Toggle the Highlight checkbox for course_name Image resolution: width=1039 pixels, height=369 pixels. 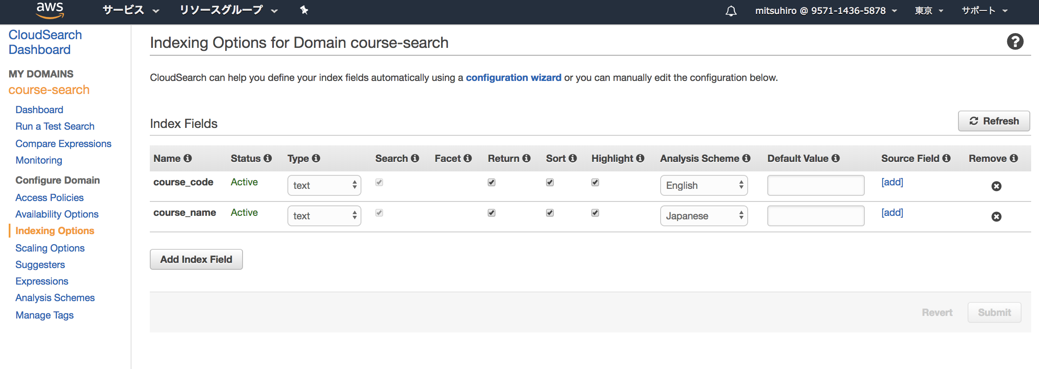pyautogui.click(x=595, y=213)
